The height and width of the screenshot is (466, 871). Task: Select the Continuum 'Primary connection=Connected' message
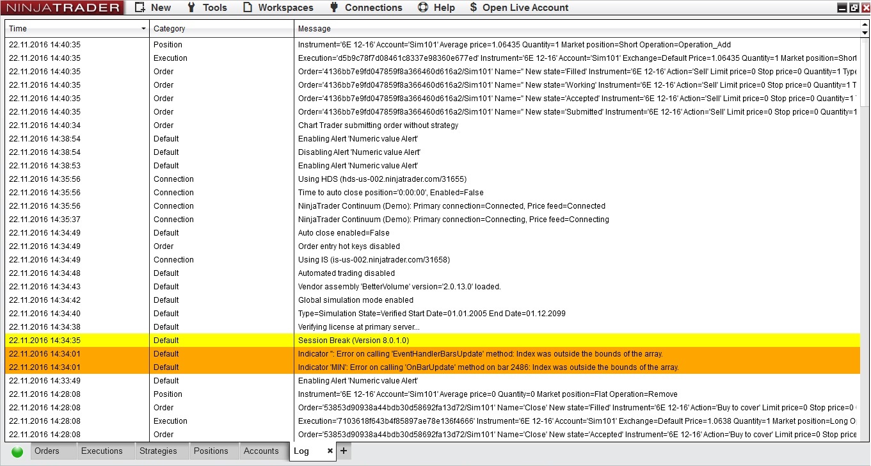pos(452,206)
